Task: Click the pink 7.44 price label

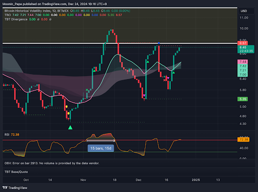Action: click(x=243, y=61)
